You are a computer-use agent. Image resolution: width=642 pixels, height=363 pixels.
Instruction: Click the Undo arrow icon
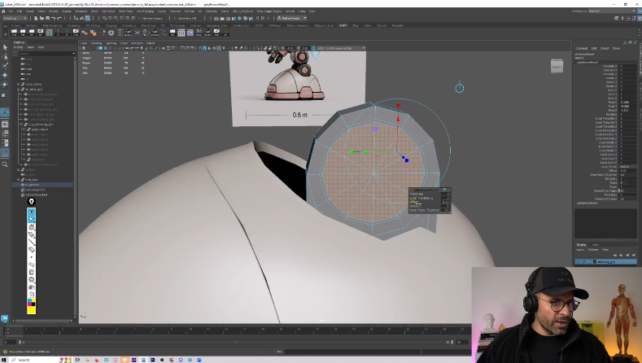tap(54, 18)
